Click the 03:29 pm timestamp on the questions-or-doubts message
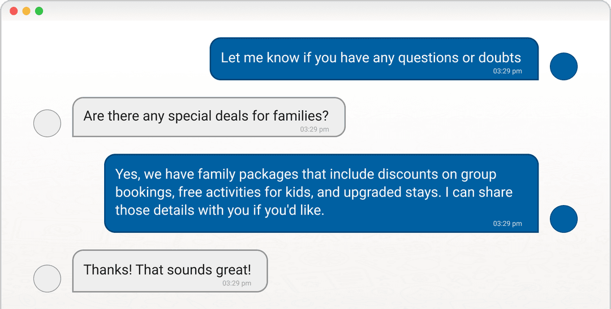611x309 pixels. (507, 71)
